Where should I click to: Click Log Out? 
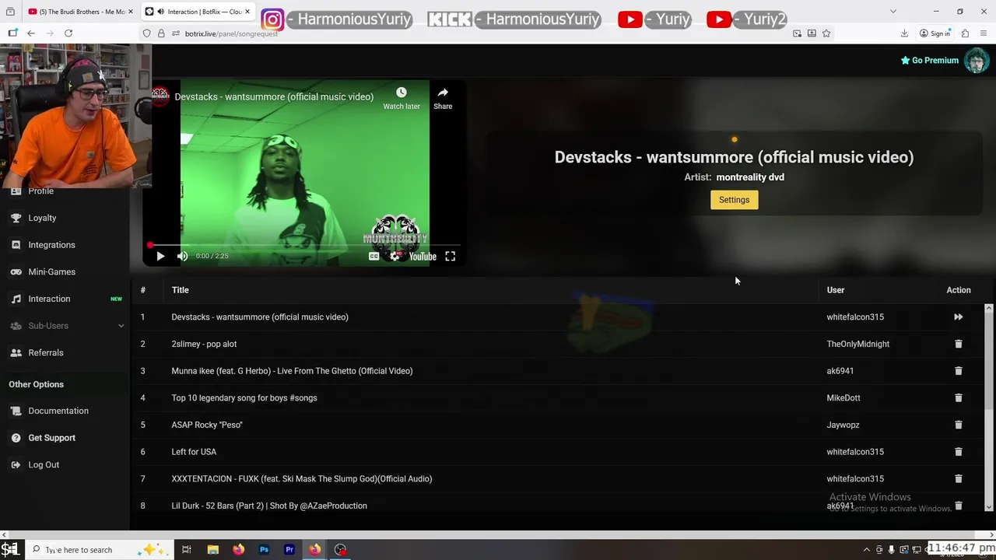pos(44,464)
